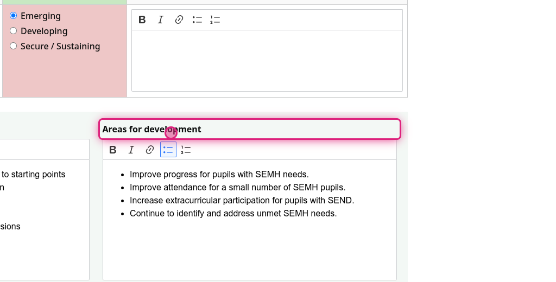Click bullet 'Improve progress for pupils with SEMH needs.'
Viewport: 556px width, 282px height.
click(219, 174)
